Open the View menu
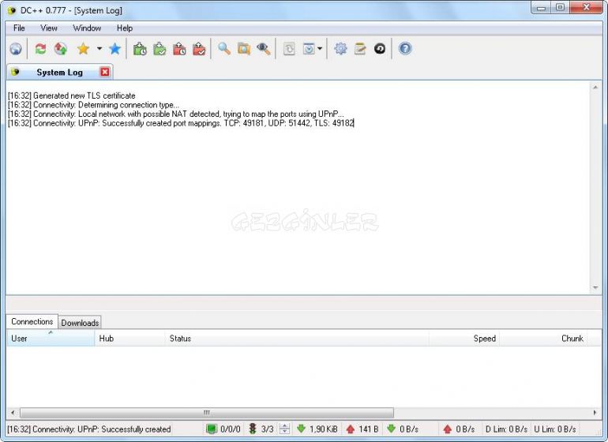608x442 pixels. tap(49, 28)
